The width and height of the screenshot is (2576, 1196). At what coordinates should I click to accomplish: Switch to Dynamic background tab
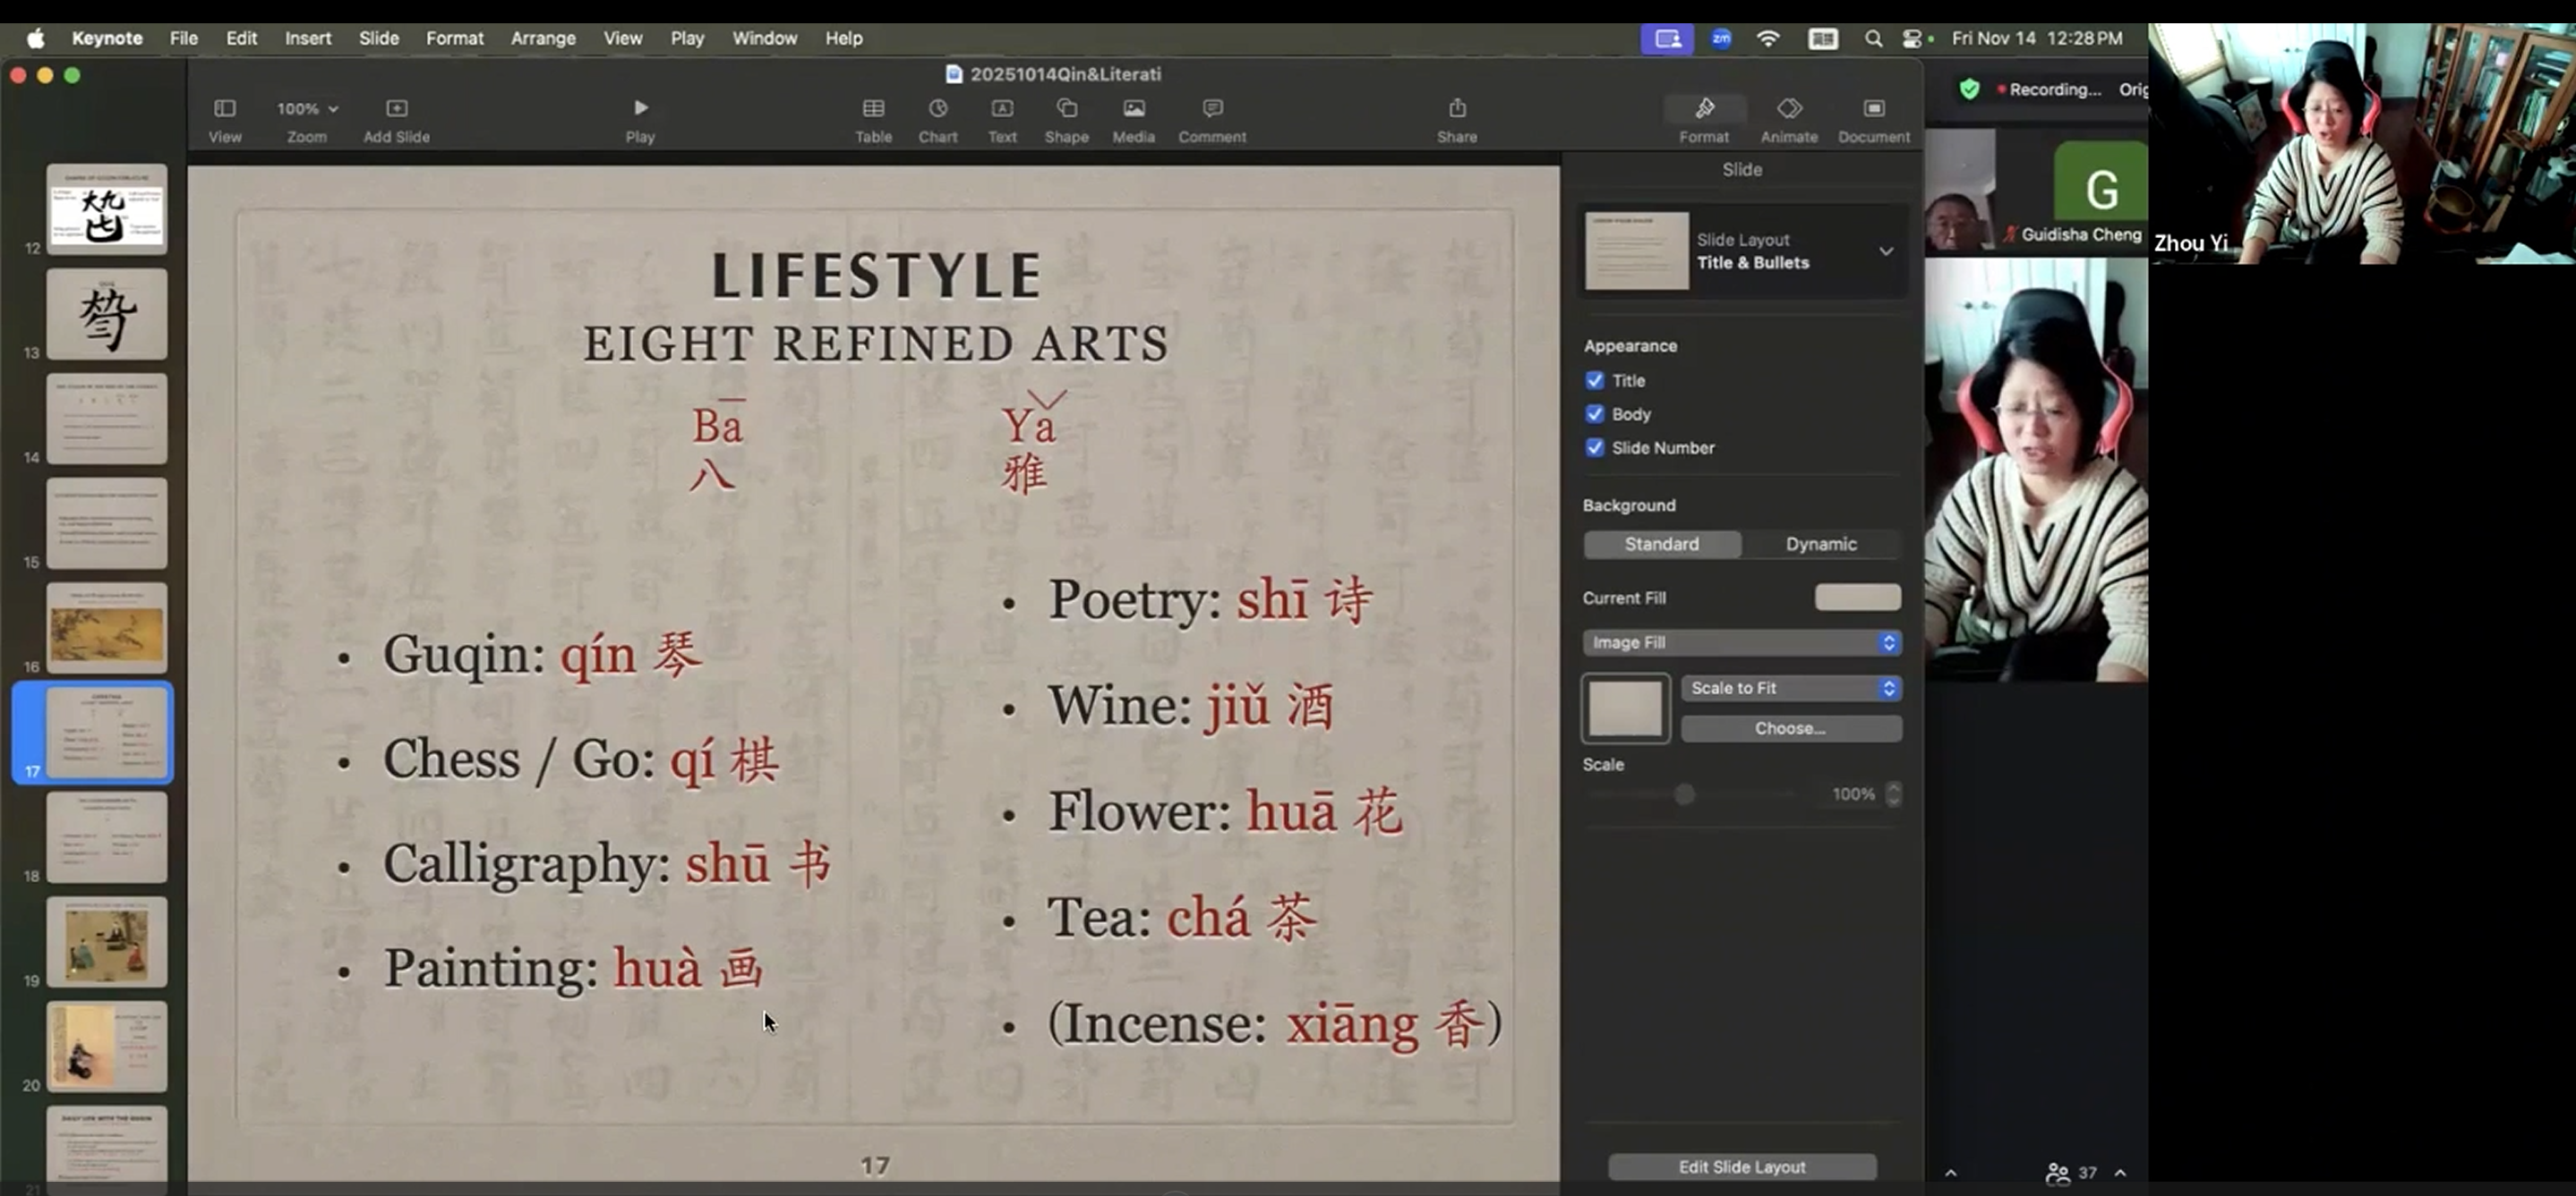pyautogui.click(x=1820, y=545)
